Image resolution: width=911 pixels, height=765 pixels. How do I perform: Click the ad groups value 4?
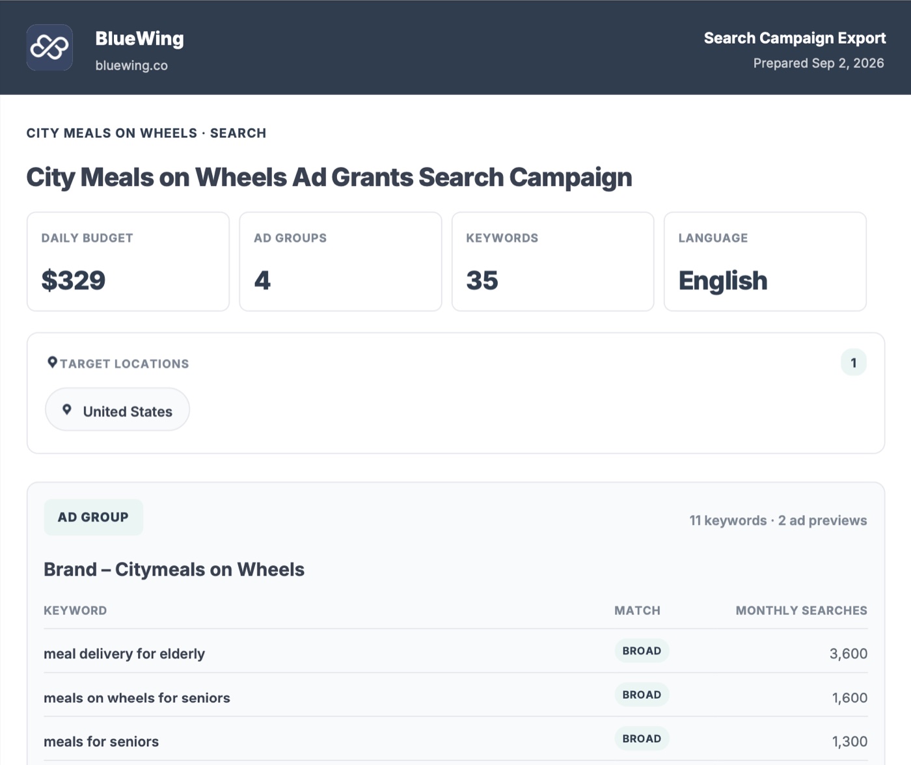262,280
